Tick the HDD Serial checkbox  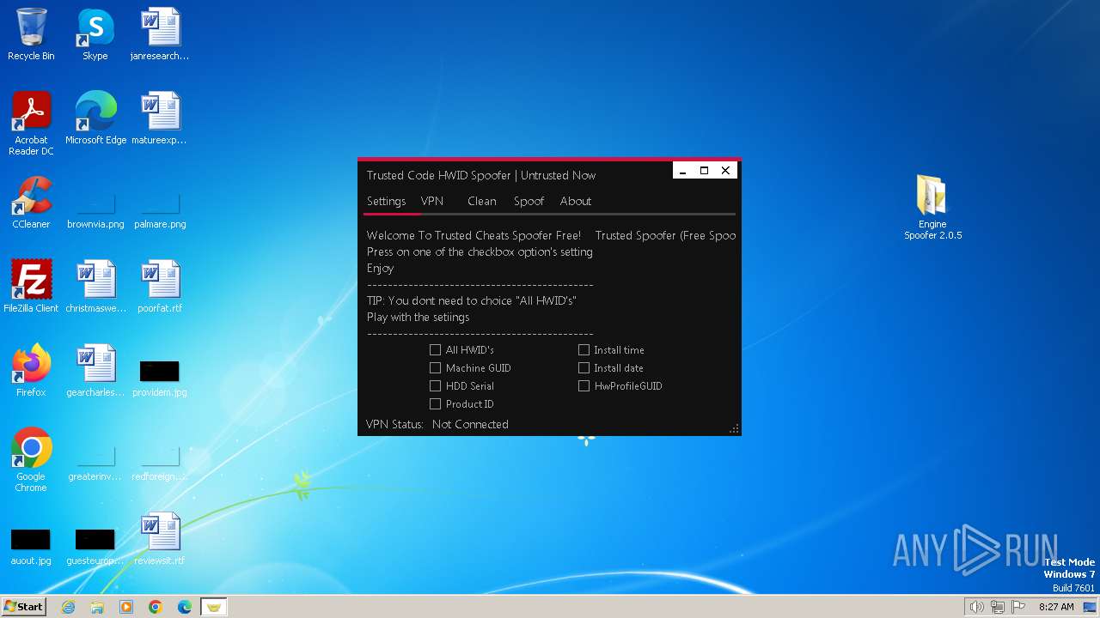435,385
